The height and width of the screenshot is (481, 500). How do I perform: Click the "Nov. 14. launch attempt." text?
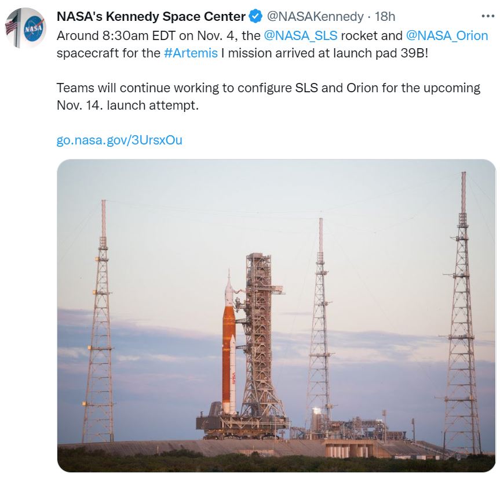point(127,106)
